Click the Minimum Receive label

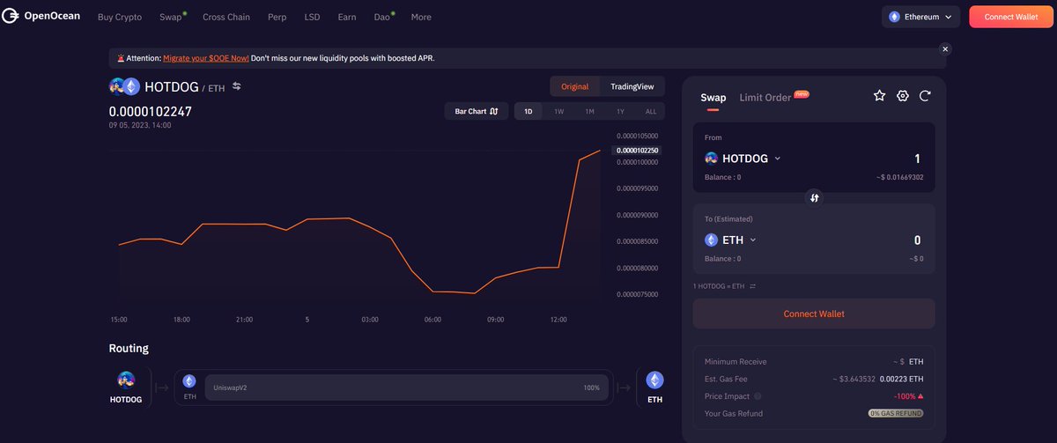tap(735, 361)
